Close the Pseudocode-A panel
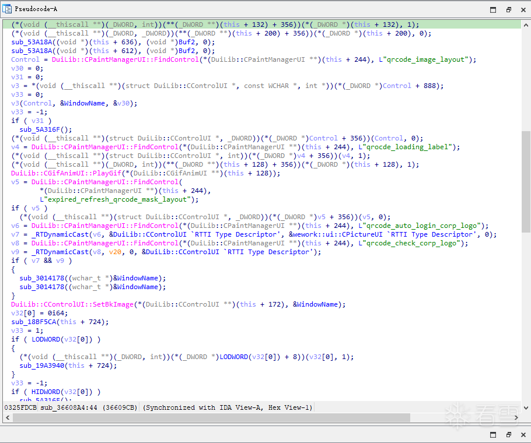 [523, 10]
